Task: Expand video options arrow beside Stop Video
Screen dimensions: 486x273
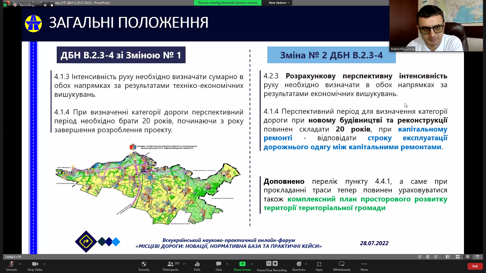Action: point(45,264)
